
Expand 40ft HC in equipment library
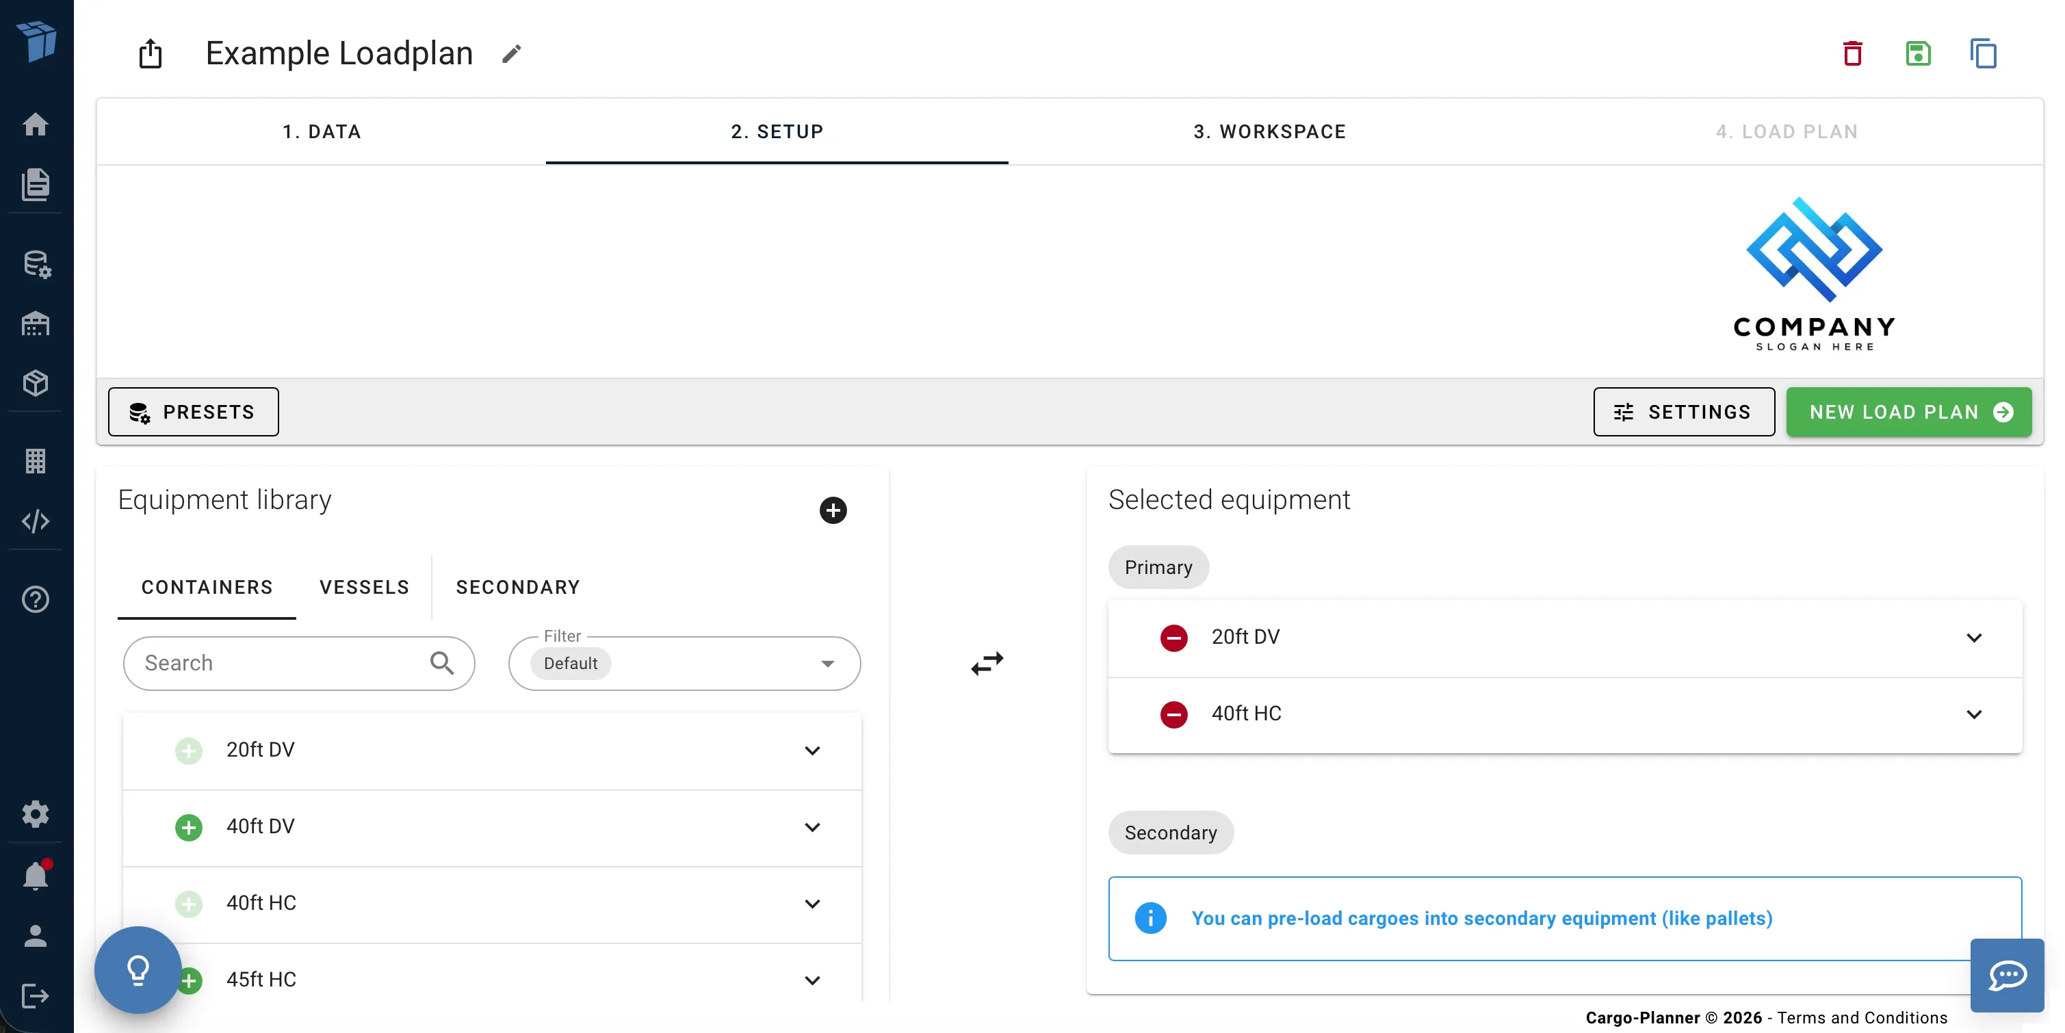tap(812, 904)
